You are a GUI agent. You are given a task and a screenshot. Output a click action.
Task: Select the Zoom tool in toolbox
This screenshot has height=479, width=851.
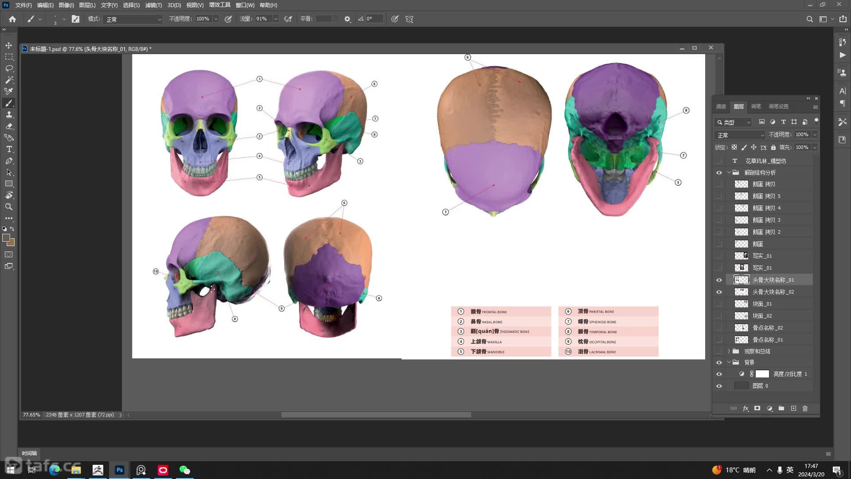click(x=9, y=207)
